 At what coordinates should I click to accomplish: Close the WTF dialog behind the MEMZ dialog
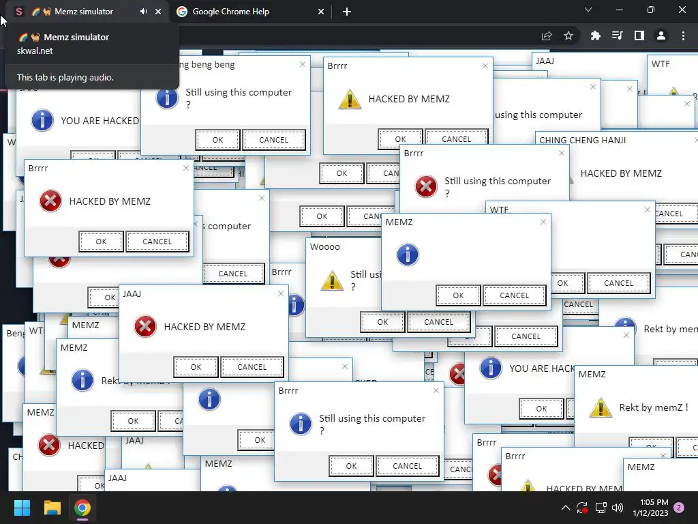click(648, 210)
